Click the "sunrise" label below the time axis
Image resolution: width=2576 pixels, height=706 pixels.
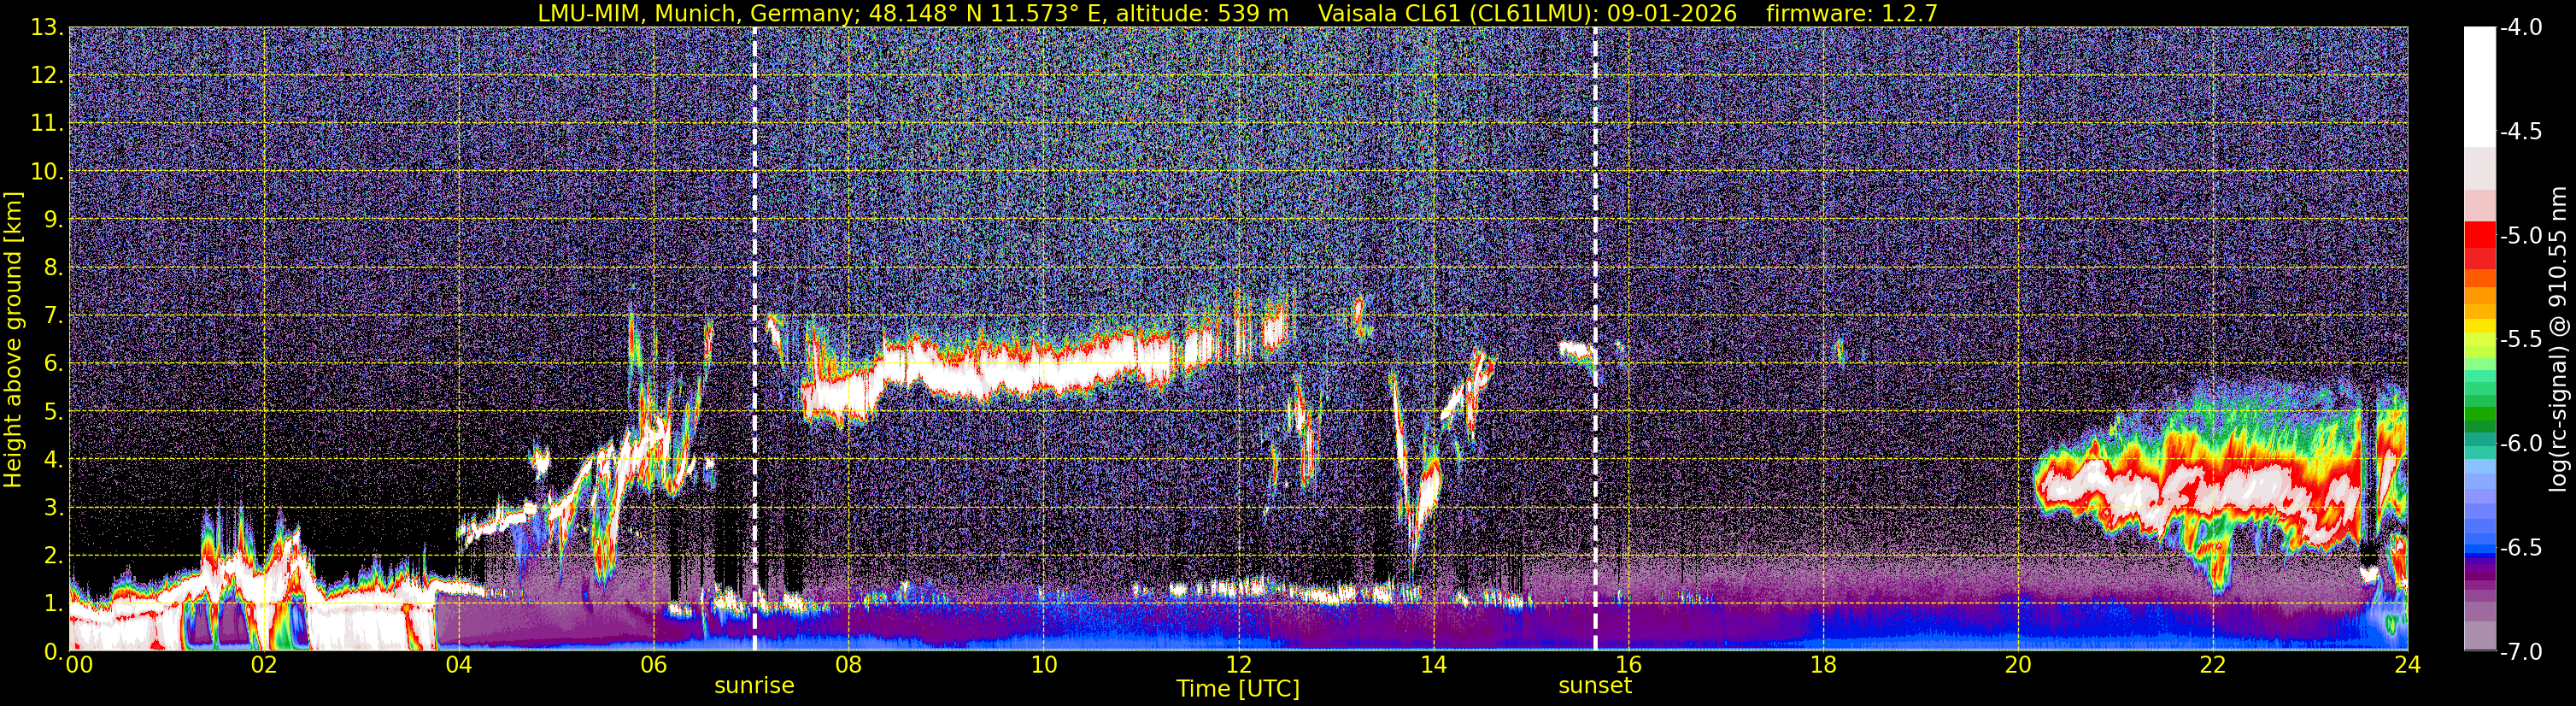tap(754, 686)
